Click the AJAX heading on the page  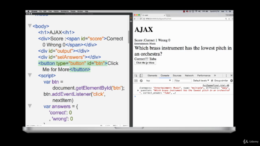tap(143, 30)
